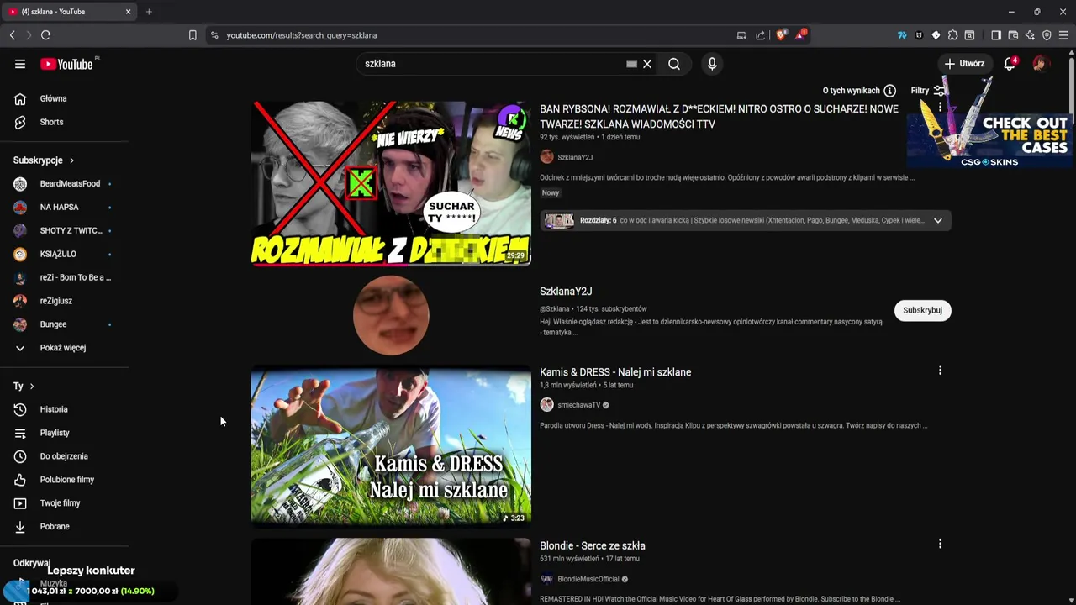Viewport: 1076px width, 605px height.
Task: Click the browser address bar URL
Action: 302,35
